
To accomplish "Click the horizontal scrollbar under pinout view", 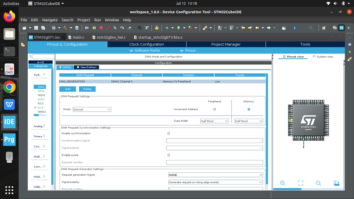I will (x=287, y=189).
